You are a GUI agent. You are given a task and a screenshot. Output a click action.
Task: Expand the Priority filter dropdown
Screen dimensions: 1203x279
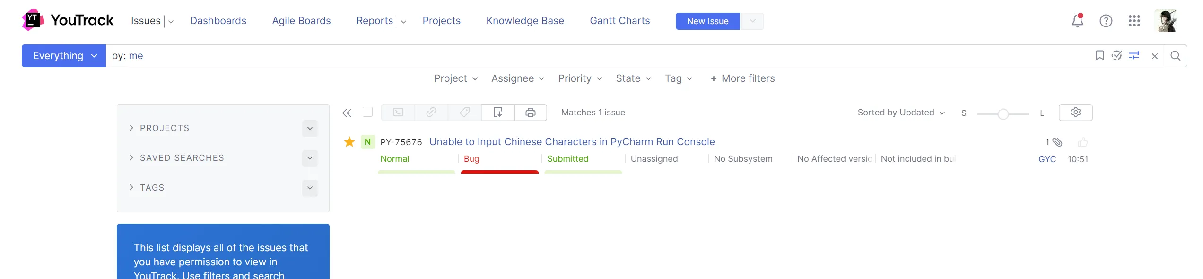tap(580, 78)
